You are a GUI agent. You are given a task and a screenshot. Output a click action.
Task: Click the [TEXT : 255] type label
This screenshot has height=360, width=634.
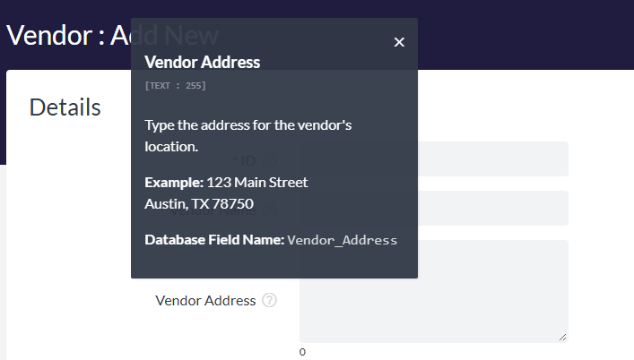175,86
